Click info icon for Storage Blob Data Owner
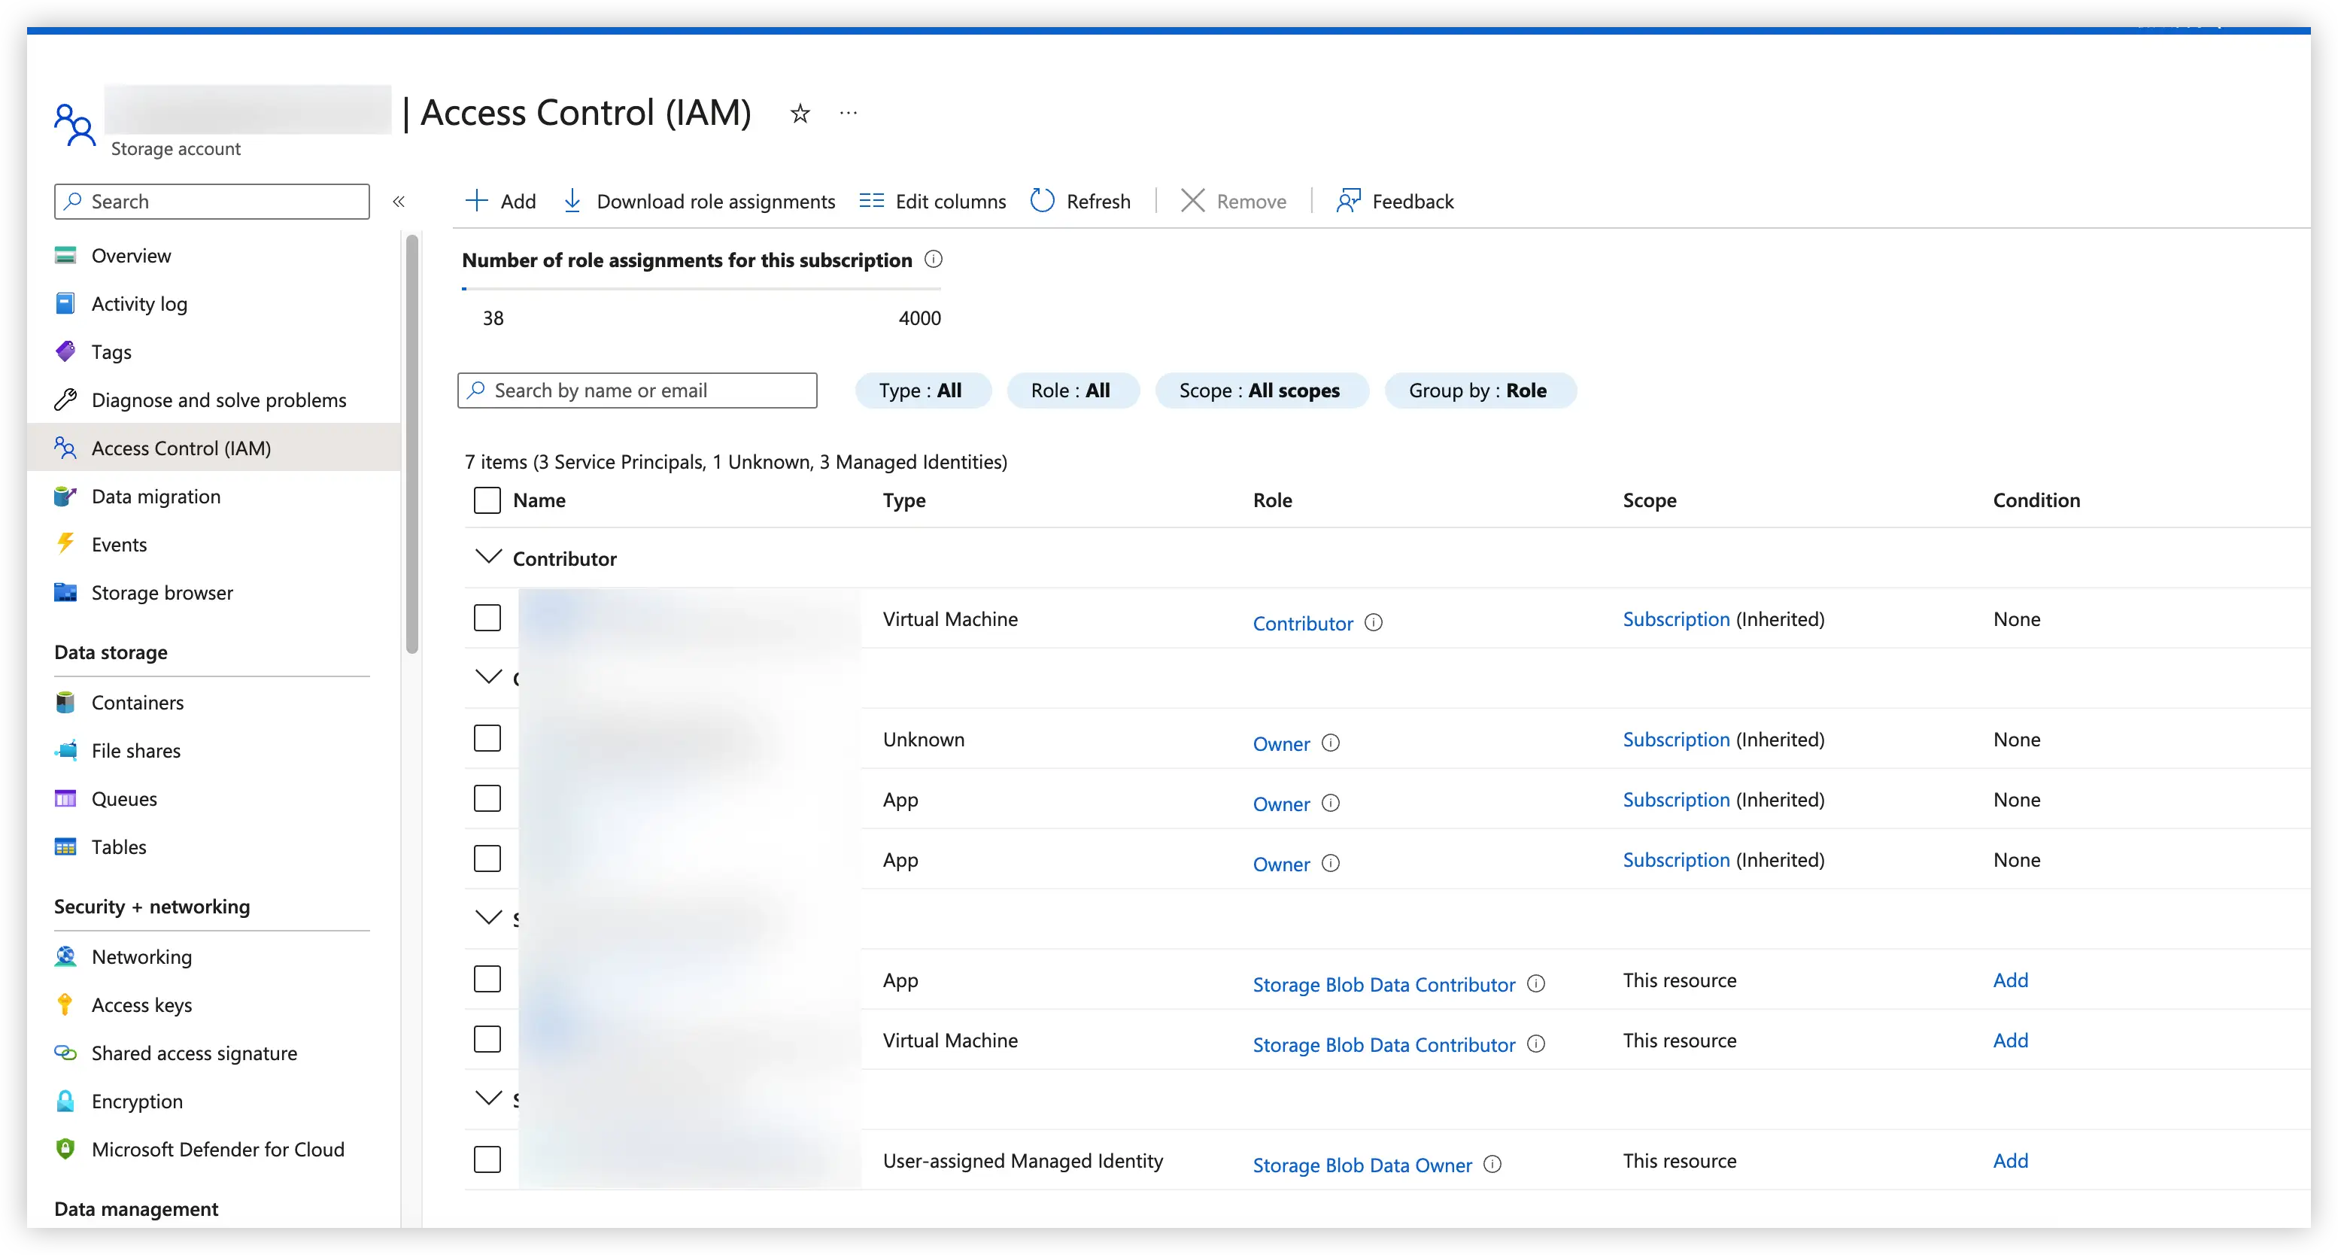 coord(1492,1164)
